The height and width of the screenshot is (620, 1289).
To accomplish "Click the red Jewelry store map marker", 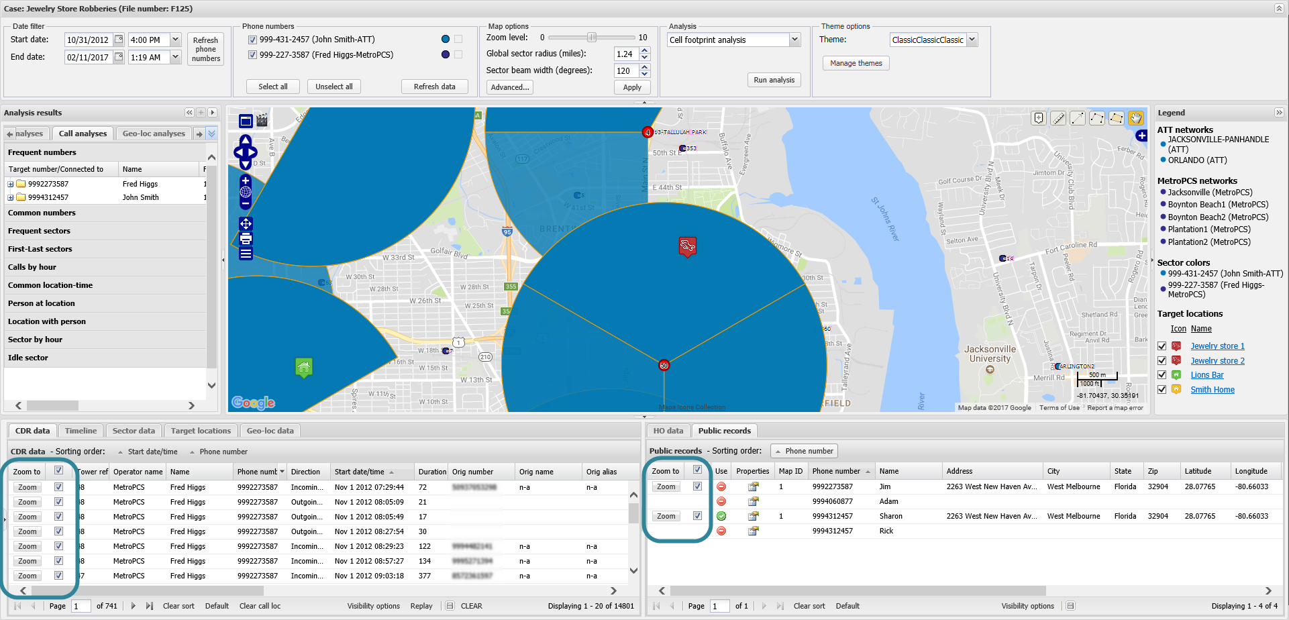I will pos(687,247).
